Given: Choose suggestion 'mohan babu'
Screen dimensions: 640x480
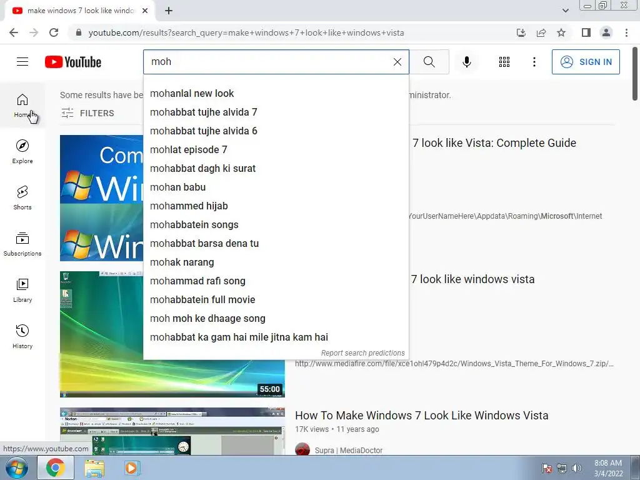Looking at the screenshot, I should pyautogui.click(x=276, y=187).
